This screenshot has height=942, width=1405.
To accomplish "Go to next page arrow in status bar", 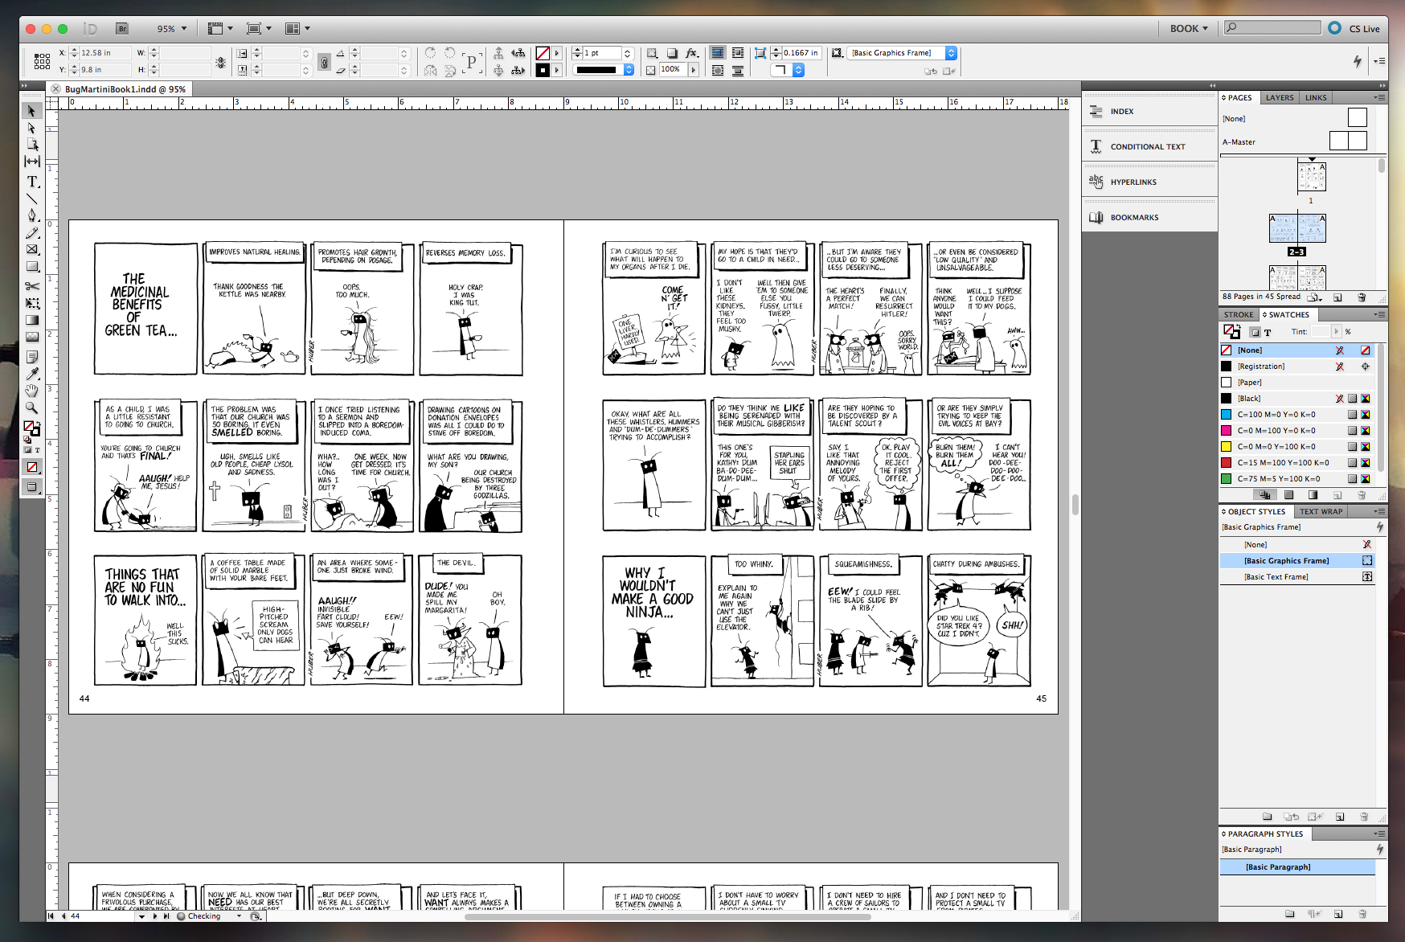I will tap(154, 916).
